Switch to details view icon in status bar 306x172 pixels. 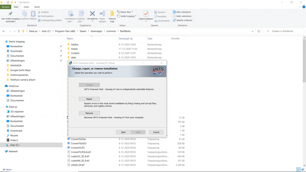[x=298, y=170]
